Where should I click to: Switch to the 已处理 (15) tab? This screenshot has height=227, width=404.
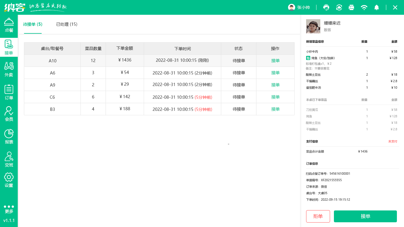click(x=67, y=24)
